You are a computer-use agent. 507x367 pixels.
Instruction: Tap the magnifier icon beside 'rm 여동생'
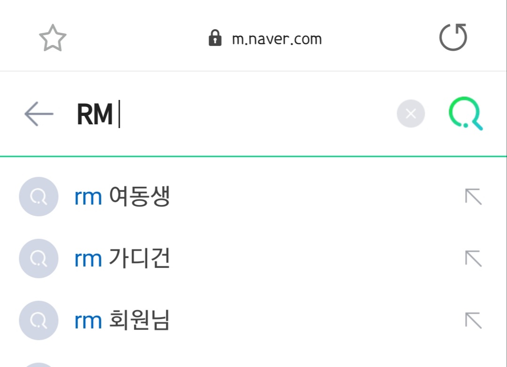tap(38, 197)
